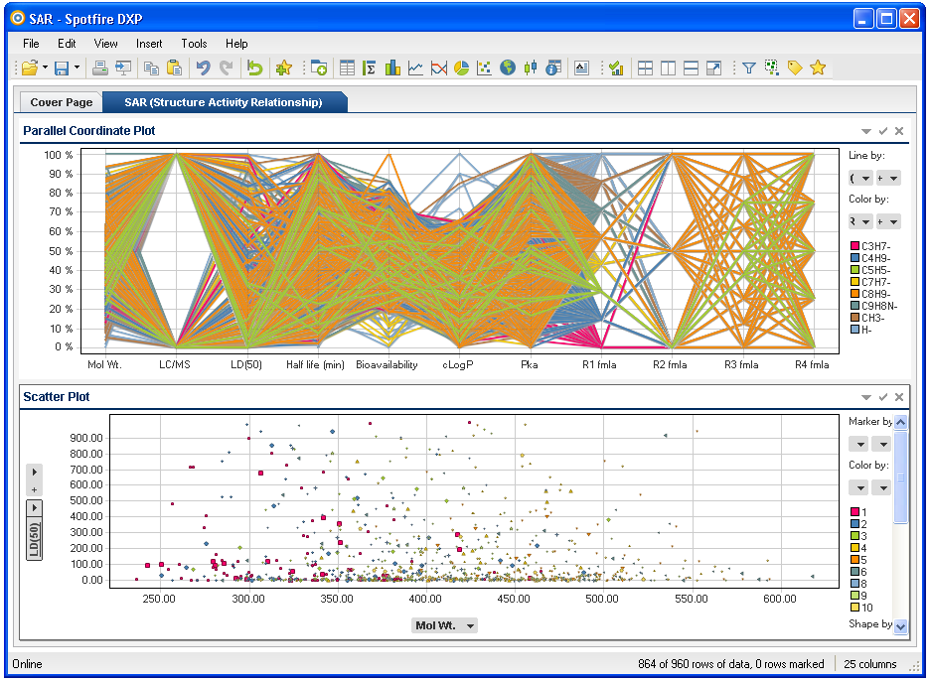Click checkmark on Scatter Plot header
This screenshot has width=931, height=681.
pos(883,397)
